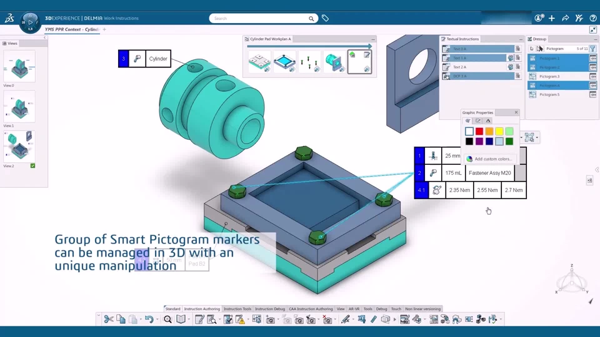This screenshot has height=337, width=600.
Task: Open the dropdown next to the camera plus icon
Action: (278, 320)
